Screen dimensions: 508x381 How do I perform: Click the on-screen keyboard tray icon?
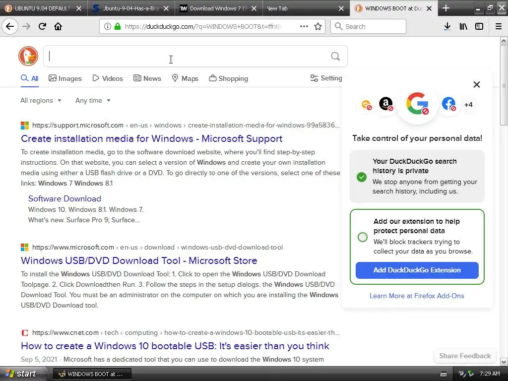tap(444, 374)
